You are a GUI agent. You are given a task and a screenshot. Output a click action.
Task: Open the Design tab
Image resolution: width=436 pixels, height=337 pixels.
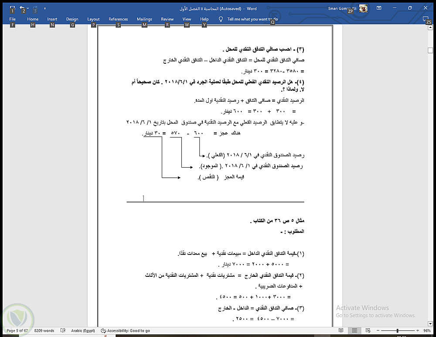click(x=72, y=19)
